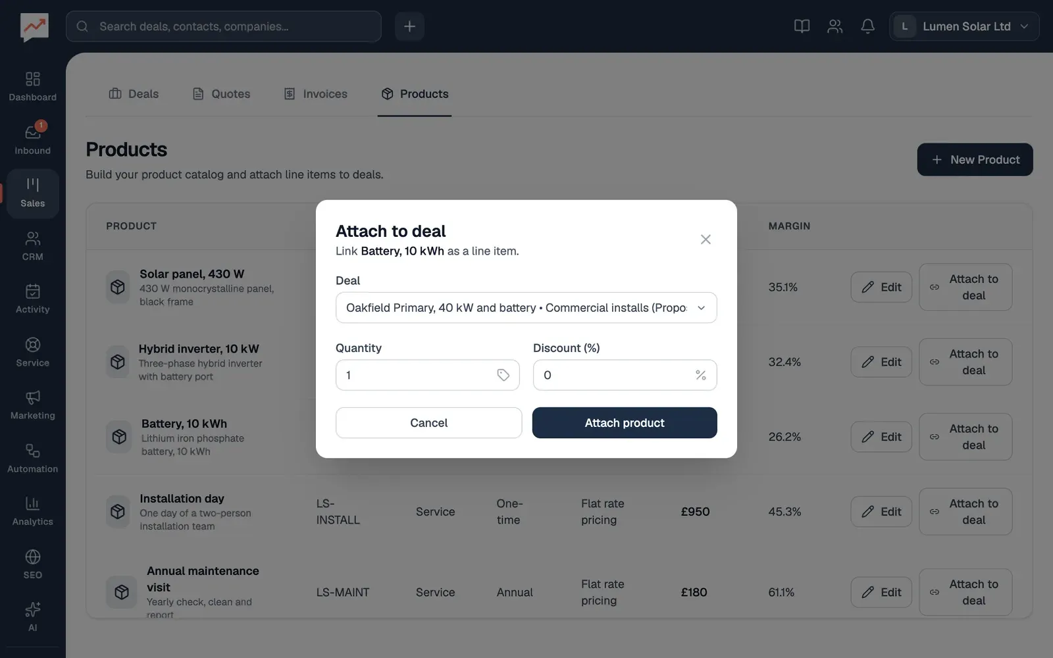Click the £950 price cell
This screenshot has width=1053, height=658.
[695, 512]
